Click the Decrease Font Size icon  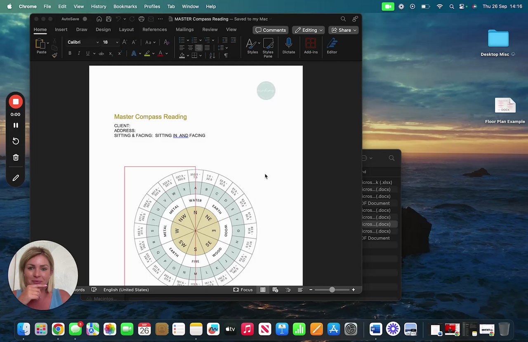[x=134, y=42]
